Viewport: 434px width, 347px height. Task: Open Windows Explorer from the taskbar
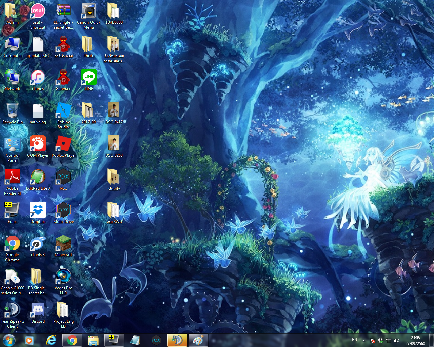93,340
